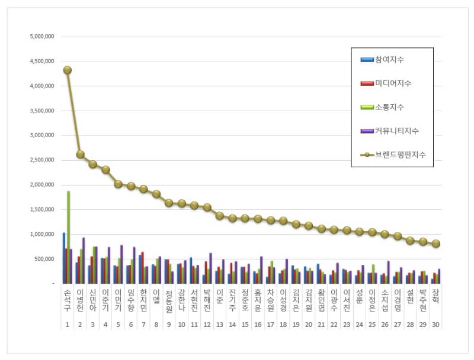Click the purple 커뮤니티지수 legend color marker
474x360 pixels.
click(367, 131)
